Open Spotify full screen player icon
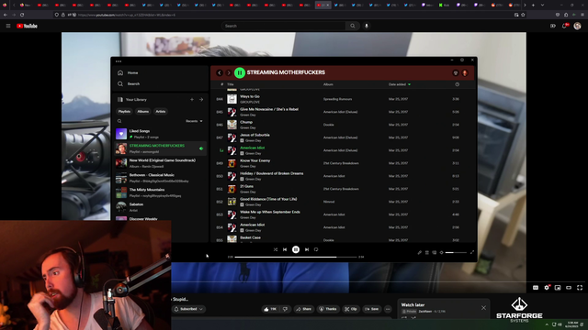Image resolution: width=588 pixels, height=330 pixels. pyautogui.click(x=472, y=253)
